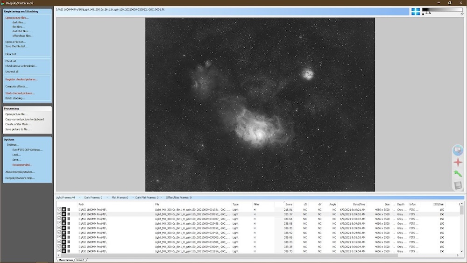
Task: Click the gray save icon on the right toolbar
Action: [458, 185]
